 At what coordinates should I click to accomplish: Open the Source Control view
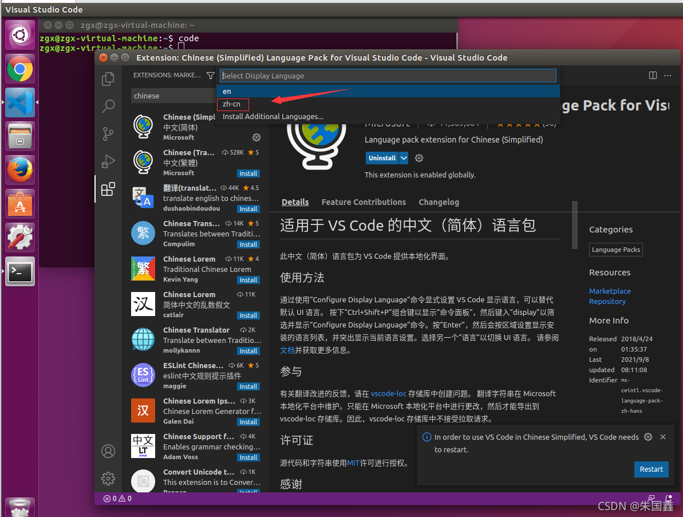[x=108, y=134]
